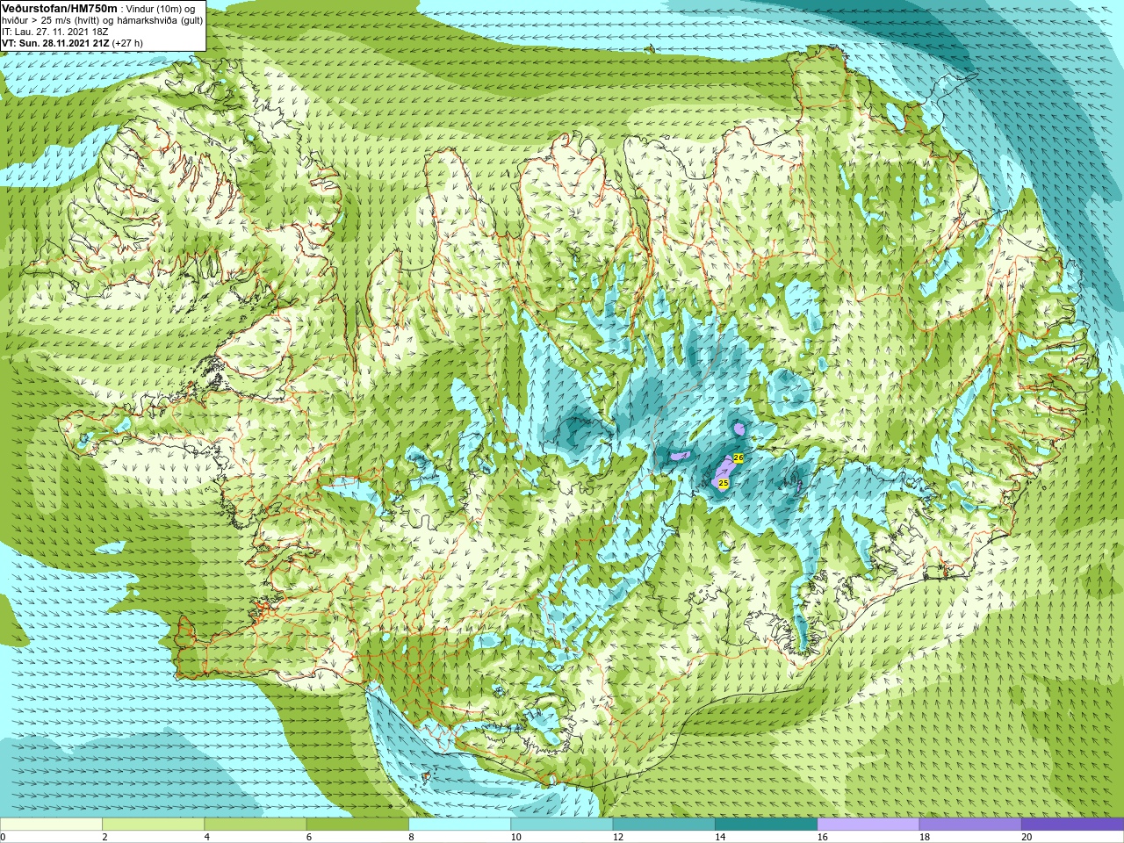Pick the medium purple 18–20 m/s color swatch
The image size is (1124, 843).
click(970, 825)
